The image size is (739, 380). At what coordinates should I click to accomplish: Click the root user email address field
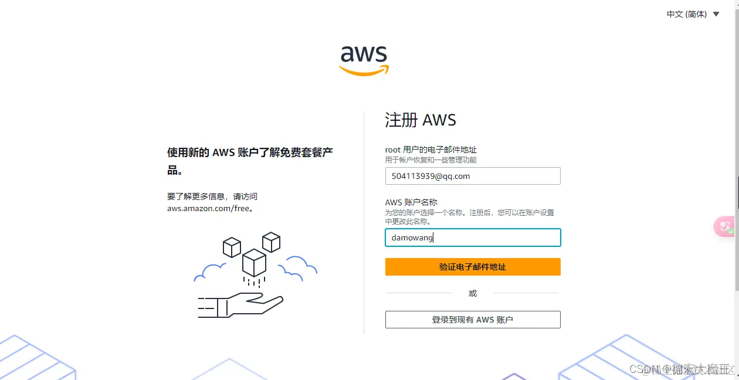point(473,176)
